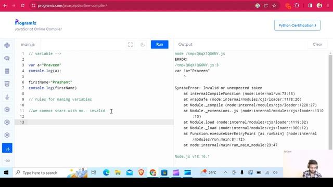Open the Java compiler icon
Screen dimensions: 333x187
pyautogui.click(x=7, y=97)
